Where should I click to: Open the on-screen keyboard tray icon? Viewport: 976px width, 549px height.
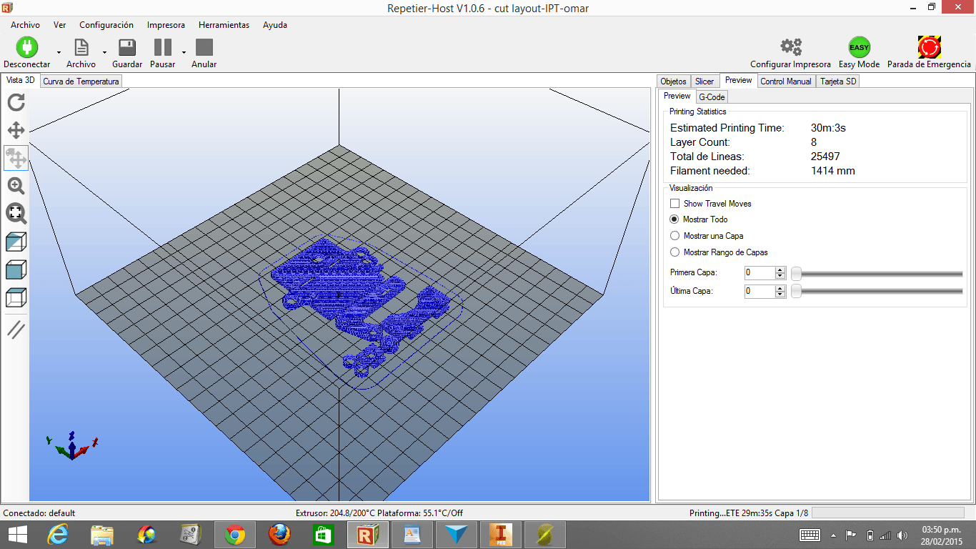pos(810,535)
